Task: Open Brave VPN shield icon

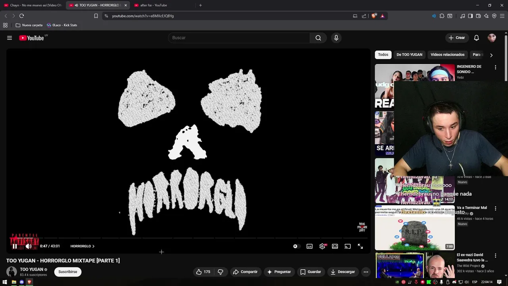Action: [x=494, y=16]
